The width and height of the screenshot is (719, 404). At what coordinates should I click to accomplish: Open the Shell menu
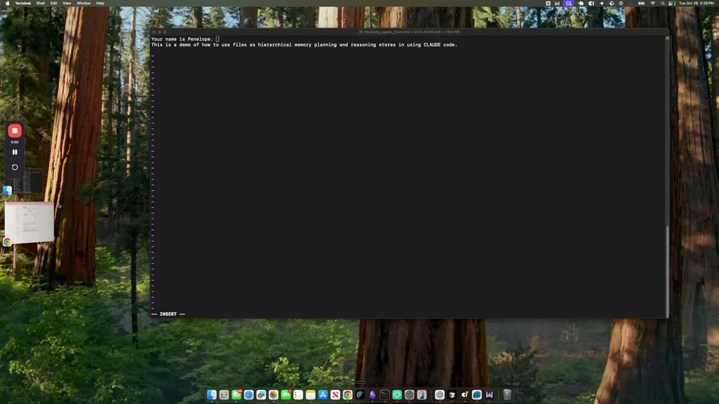(x=40, y=3)
